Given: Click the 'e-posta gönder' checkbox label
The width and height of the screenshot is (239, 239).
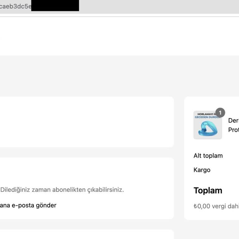Looking at the screenshot, I should pos(28,205).
